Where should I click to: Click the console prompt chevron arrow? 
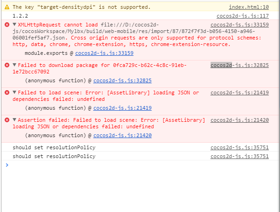[x=7, y=165]
